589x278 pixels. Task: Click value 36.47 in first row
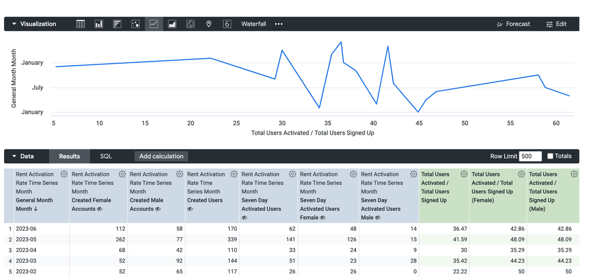[460, 228]
